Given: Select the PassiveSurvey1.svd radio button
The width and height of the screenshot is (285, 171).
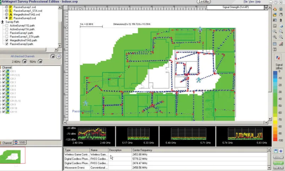Looking at the screenshot, I should pyautogui.click(x=7, y=7).
